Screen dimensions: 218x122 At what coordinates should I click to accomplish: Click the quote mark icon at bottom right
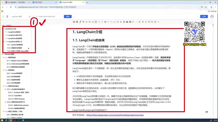pos(207,112)
